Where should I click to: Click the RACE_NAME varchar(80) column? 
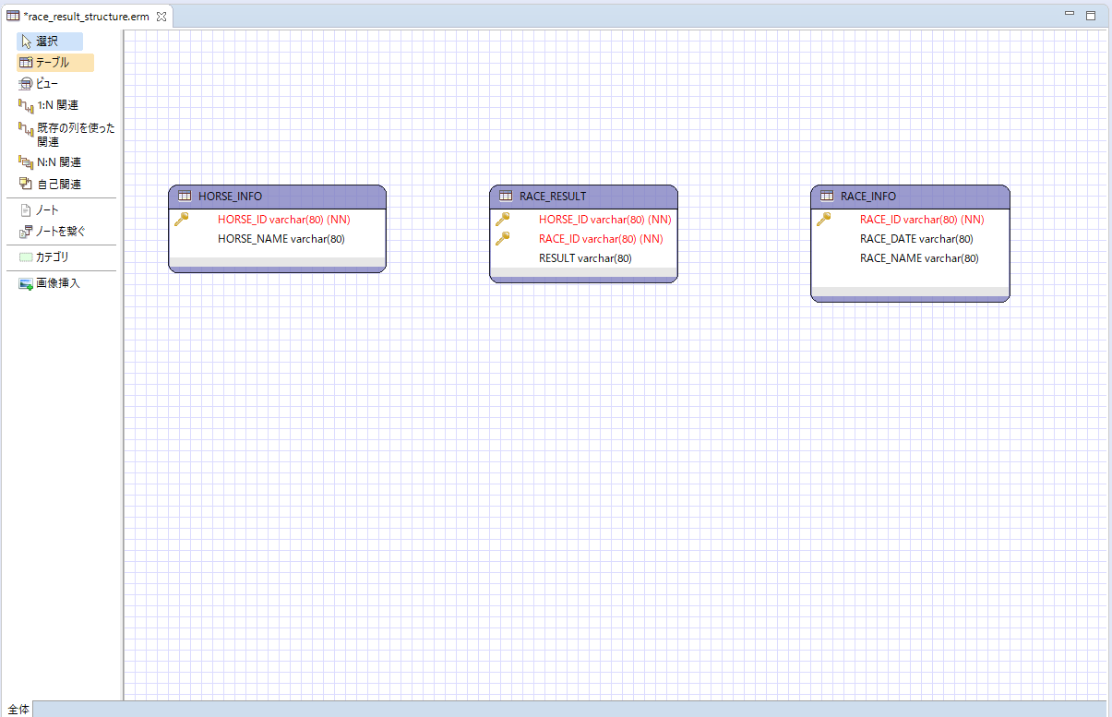pyautogui.click(x=919, y=258)
